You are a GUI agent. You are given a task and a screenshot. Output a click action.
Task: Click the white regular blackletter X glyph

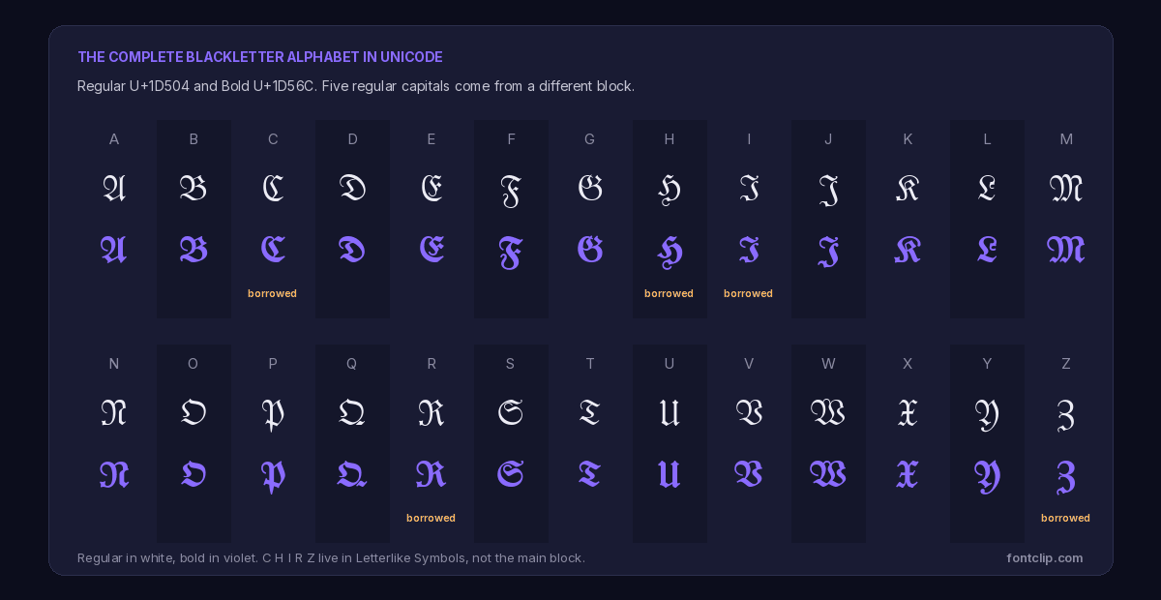(x=908, y=412)
